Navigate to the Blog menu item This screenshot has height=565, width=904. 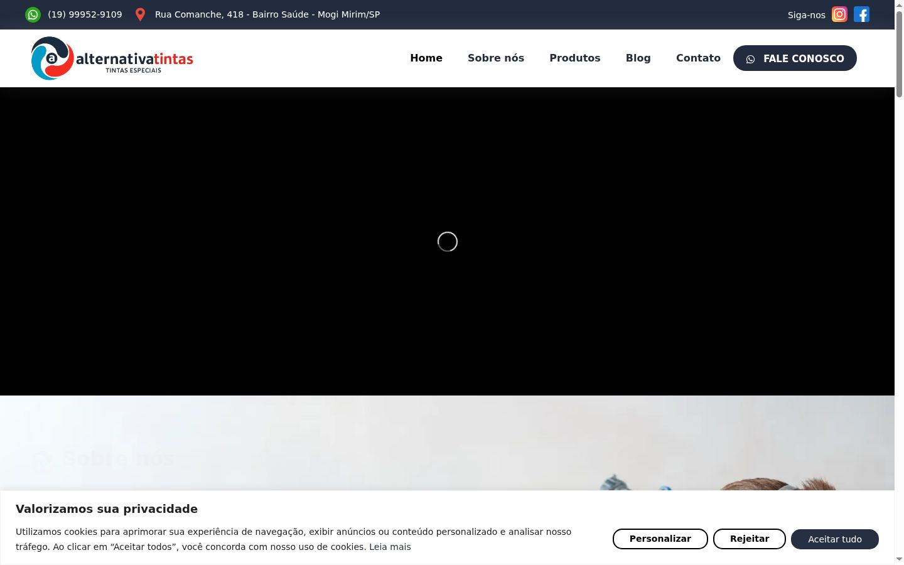point(638,58)
